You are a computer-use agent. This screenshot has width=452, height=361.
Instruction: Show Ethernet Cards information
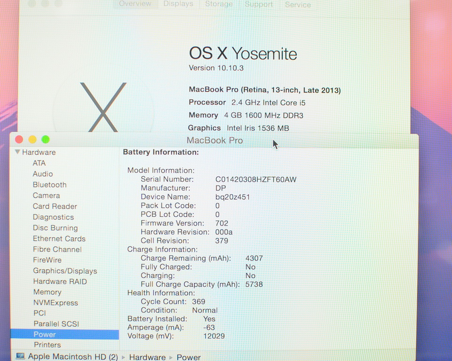(x=59, y=239)
